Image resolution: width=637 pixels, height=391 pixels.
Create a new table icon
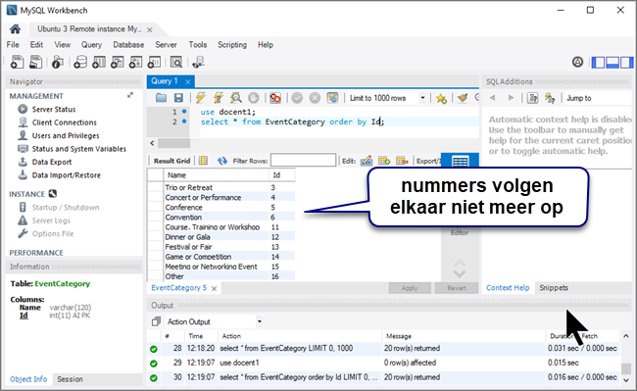coord(99,62)
